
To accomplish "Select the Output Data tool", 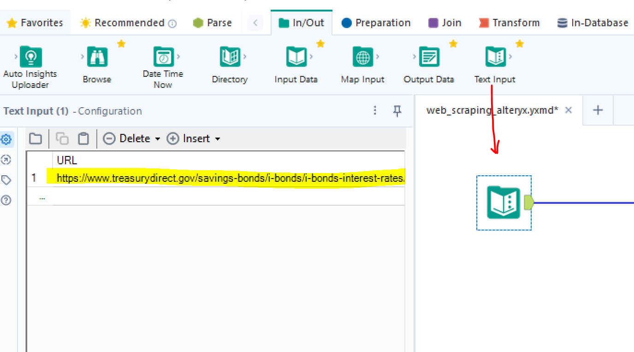I will point(429,58).
